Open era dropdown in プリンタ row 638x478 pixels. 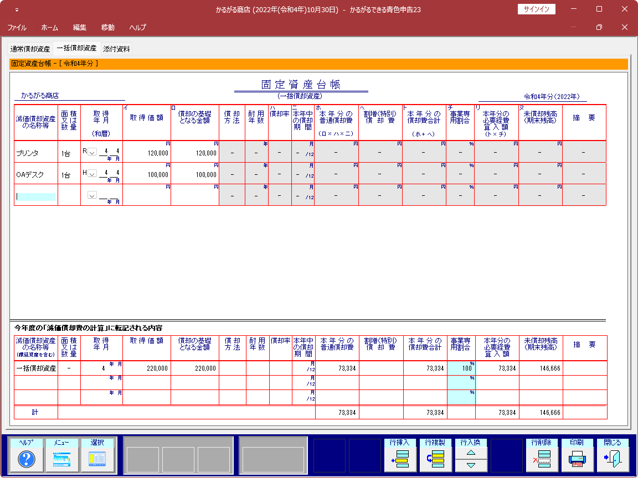pyautogui.click(x=92, y=152)
